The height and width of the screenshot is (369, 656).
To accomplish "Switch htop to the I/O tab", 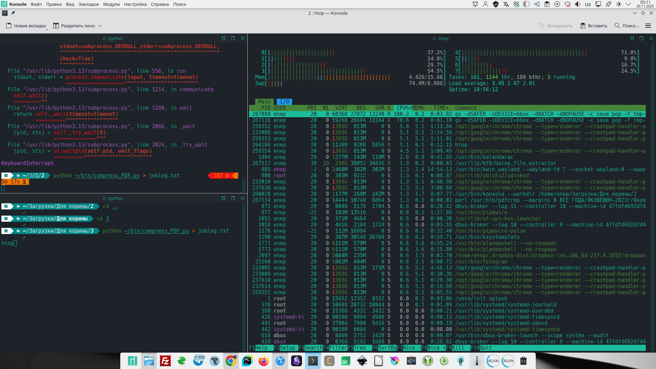I will tap(284, 101).
